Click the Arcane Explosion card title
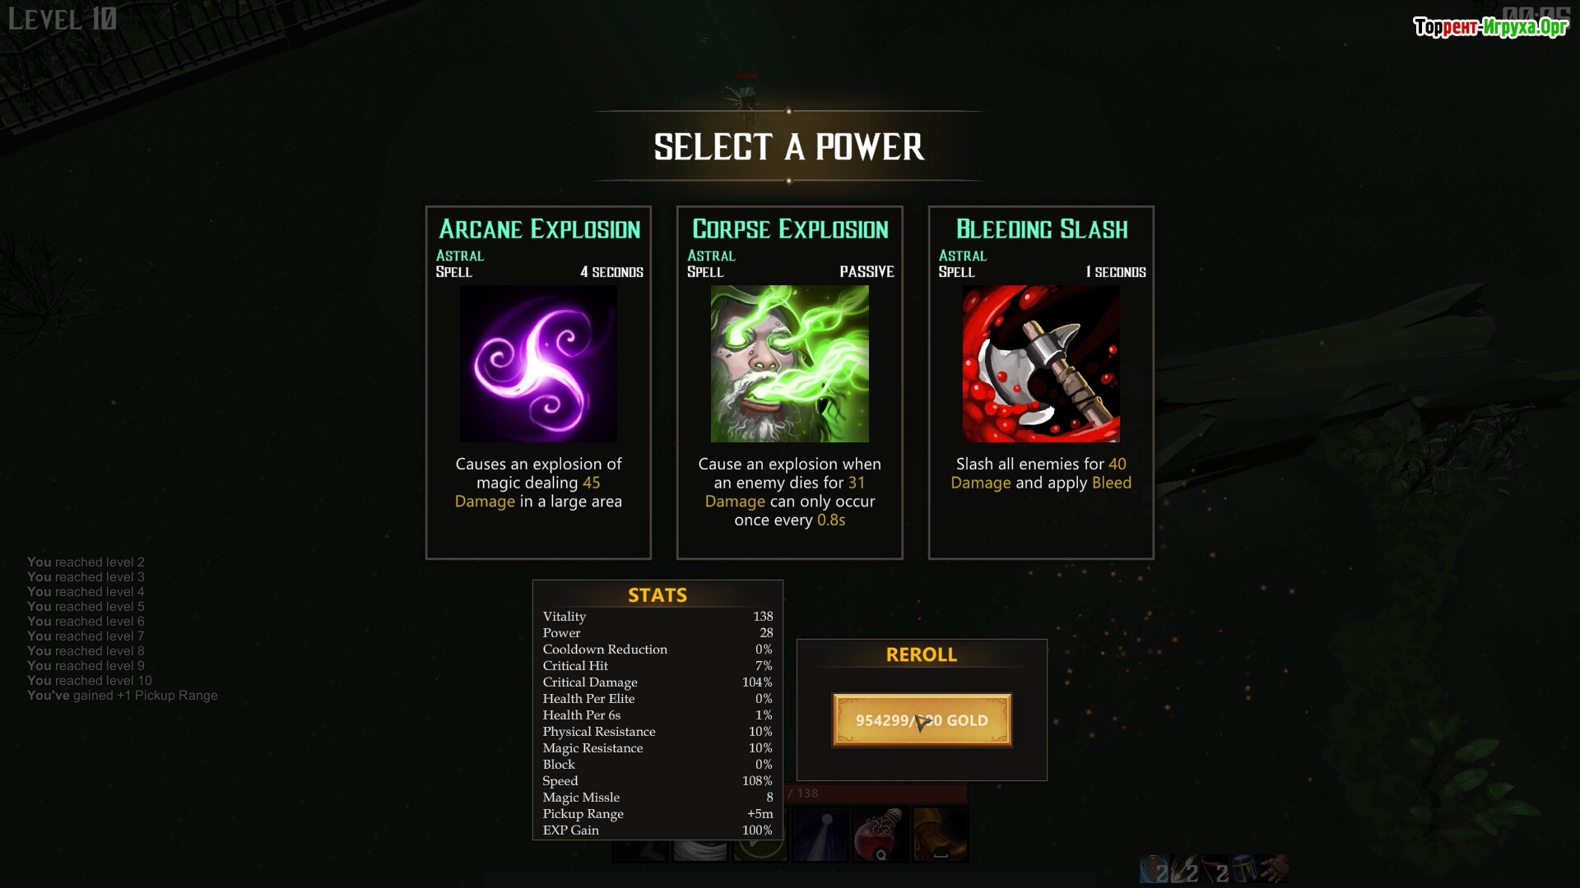This screenshot has width=1580, height=888. (x=539, y=229)
